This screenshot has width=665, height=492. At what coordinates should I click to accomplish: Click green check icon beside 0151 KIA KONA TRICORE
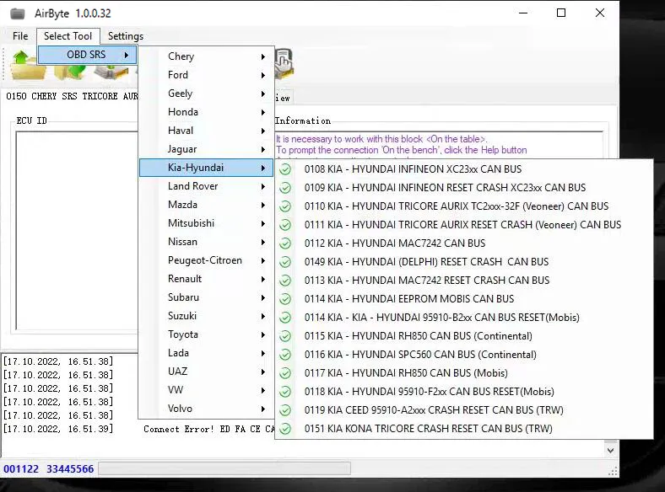[285, 429]
